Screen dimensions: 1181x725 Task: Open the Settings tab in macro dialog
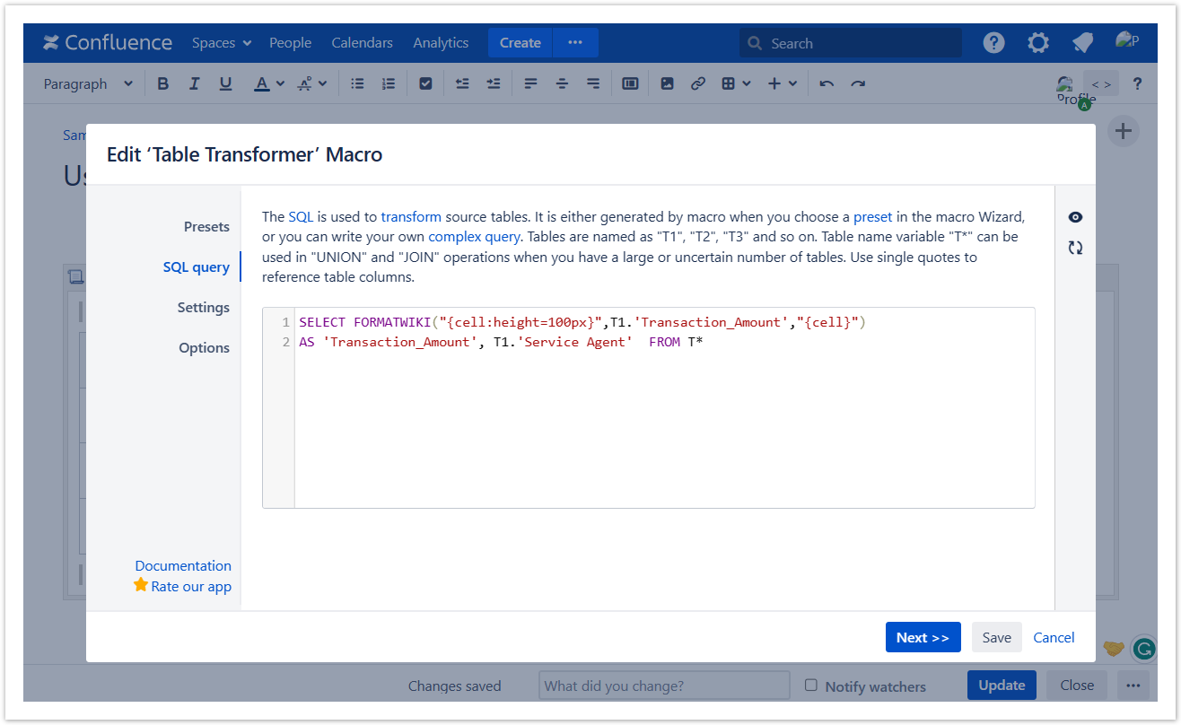(x=203, y=307)
